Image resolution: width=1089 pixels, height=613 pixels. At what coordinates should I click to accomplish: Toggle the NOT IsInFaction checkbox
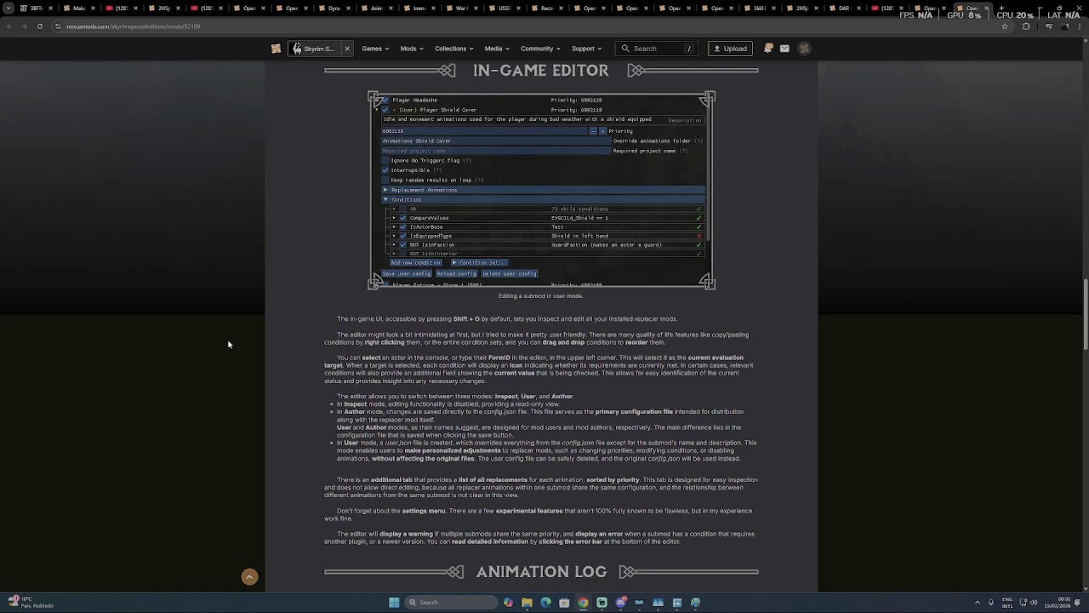(x=403, y=245)
